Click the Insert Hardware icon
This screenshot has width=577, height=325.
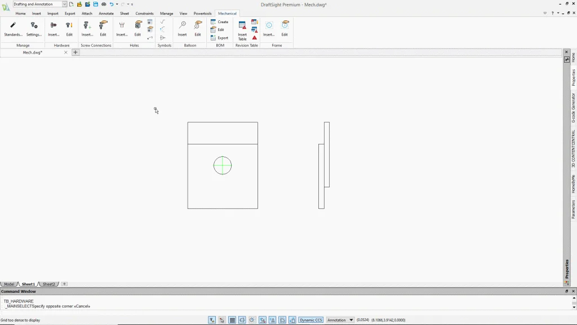tap(54, 28)
